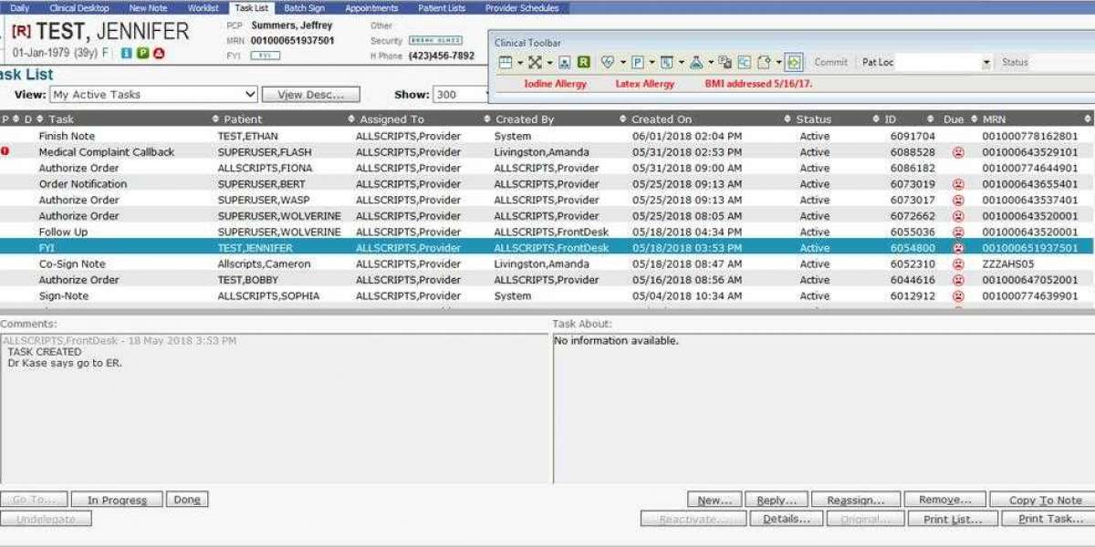Click the crossed-arrows icon in Clinical Toolbar

pos(536,63)
